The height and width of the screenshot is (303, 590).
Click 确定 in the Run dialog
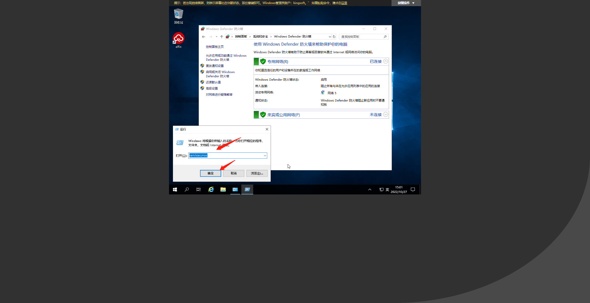210,173
